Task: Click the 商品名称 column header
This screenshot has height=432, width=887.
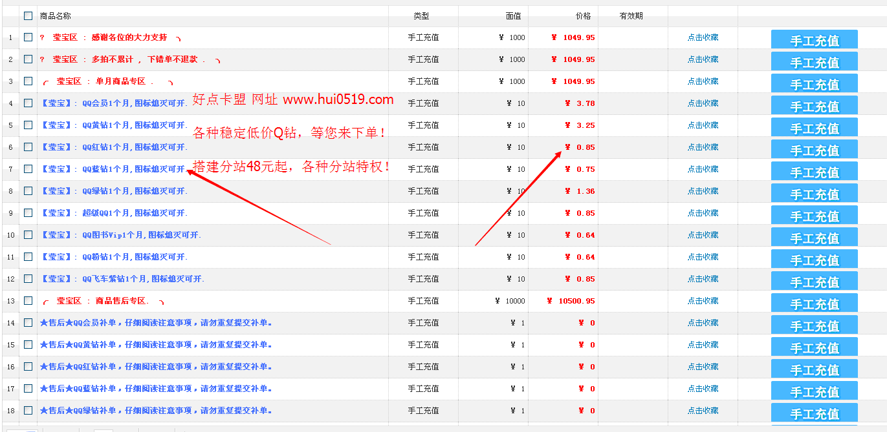Action: [x=56, y=15]
